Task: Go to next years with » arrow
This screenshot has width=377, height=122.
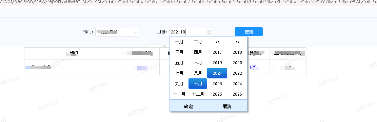Action: pyautogui.click(x=237, y=42)
